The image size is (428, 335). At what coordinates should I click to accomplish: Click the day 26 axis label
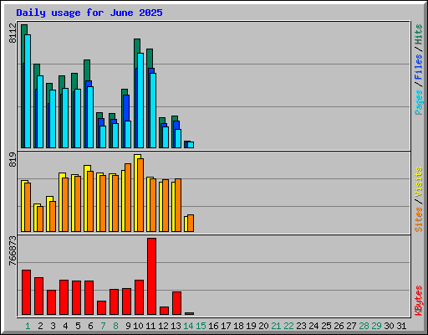pos(339,326)
